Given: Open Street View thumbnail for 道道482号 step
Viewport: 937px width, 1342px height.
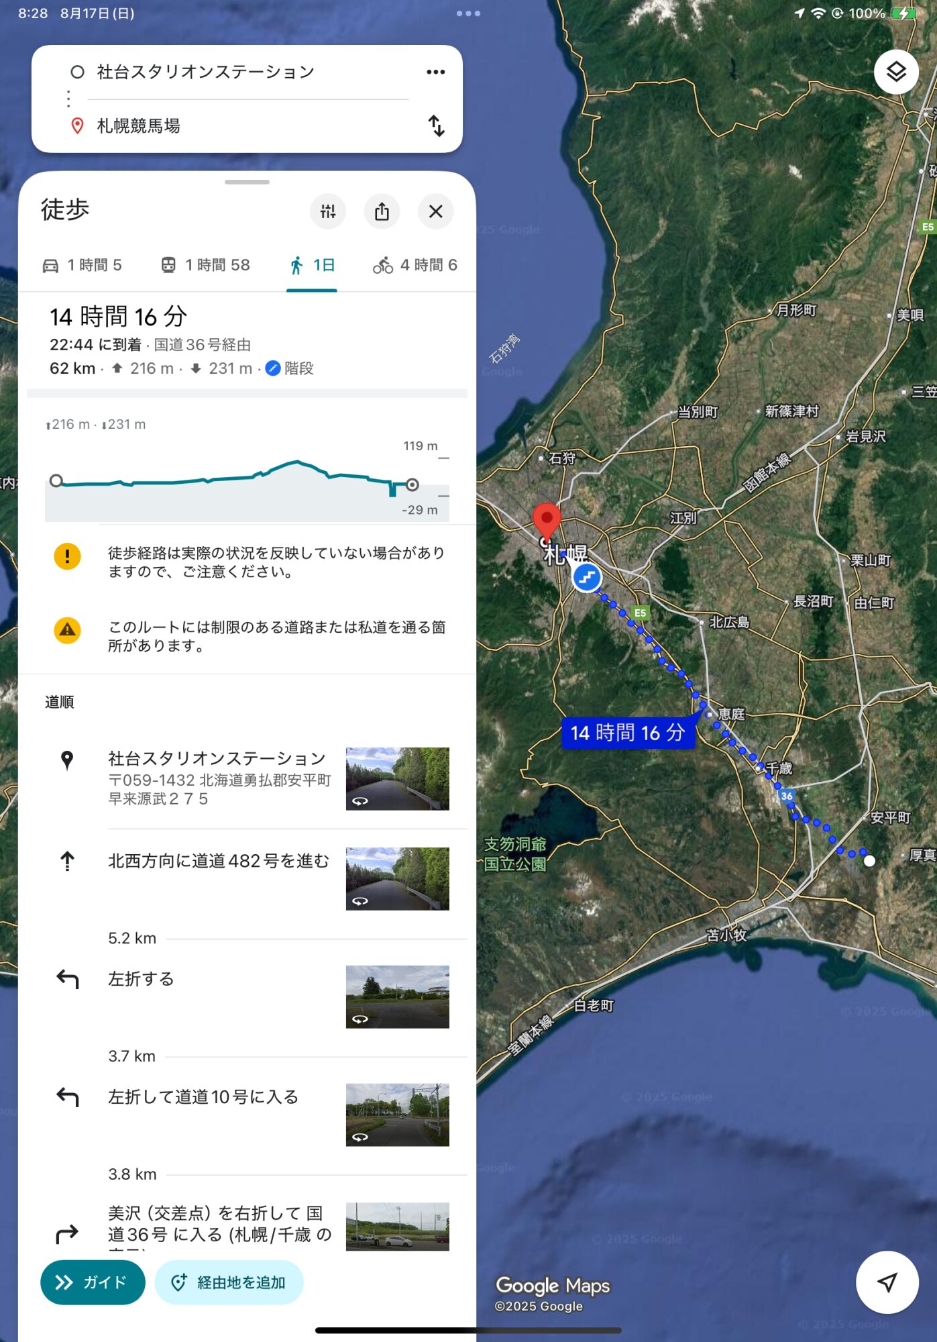Looking at the screenshot, I should (398, 879).
